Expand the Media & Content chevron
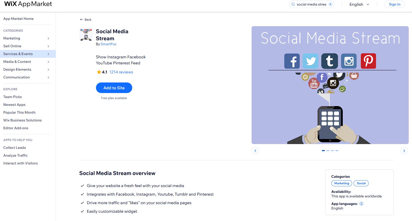This screenshot has width=412, height=221. (x=48, y=62)
